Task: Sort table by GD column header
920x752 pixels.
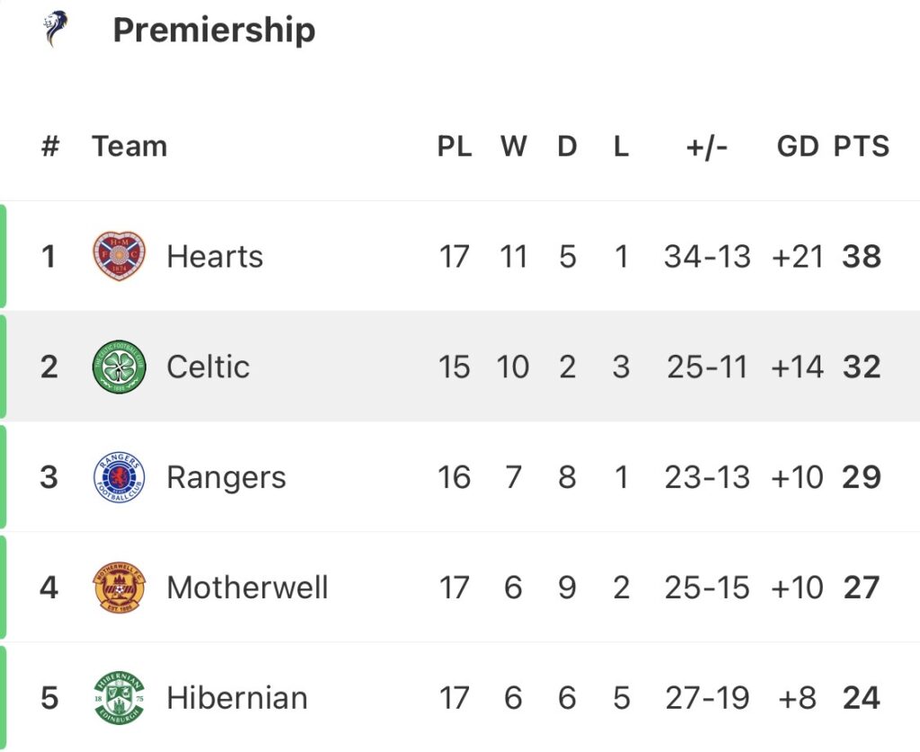Action: (797, 146)
